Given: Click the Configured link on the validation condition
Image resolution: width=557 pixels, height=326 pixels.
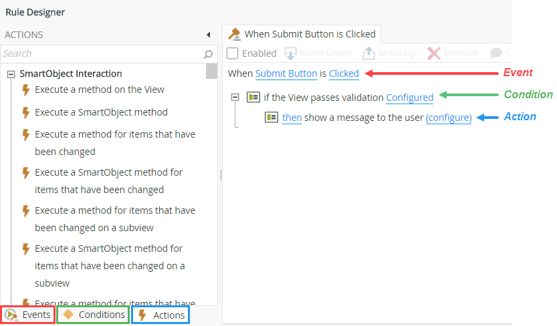Looking at the screenshot, I should point(410,98).
